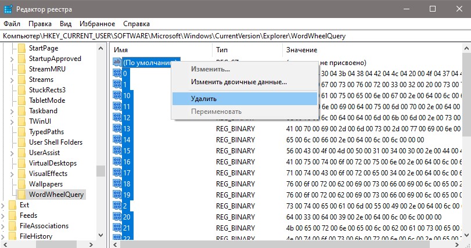Viewport: 471px width, 248px height.
Task: Click the binary value icon for entry 12
Action: click(x=117, y=117)
